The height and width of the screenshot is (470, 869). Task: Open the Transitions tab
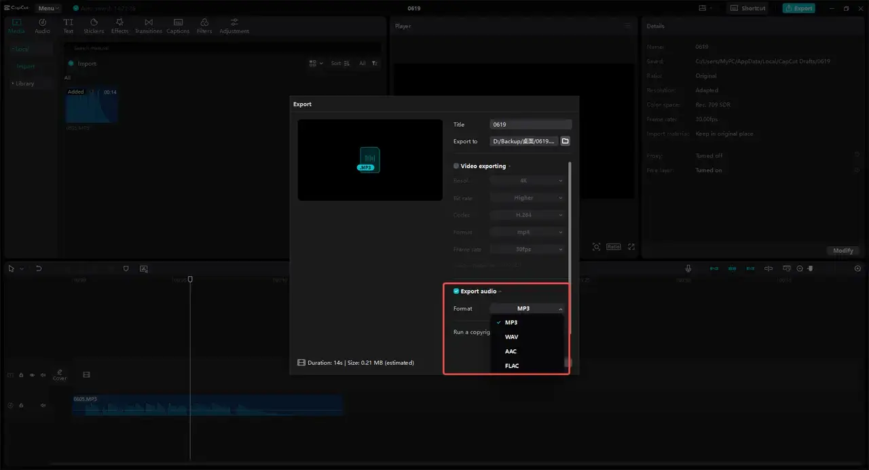point(148,26)
